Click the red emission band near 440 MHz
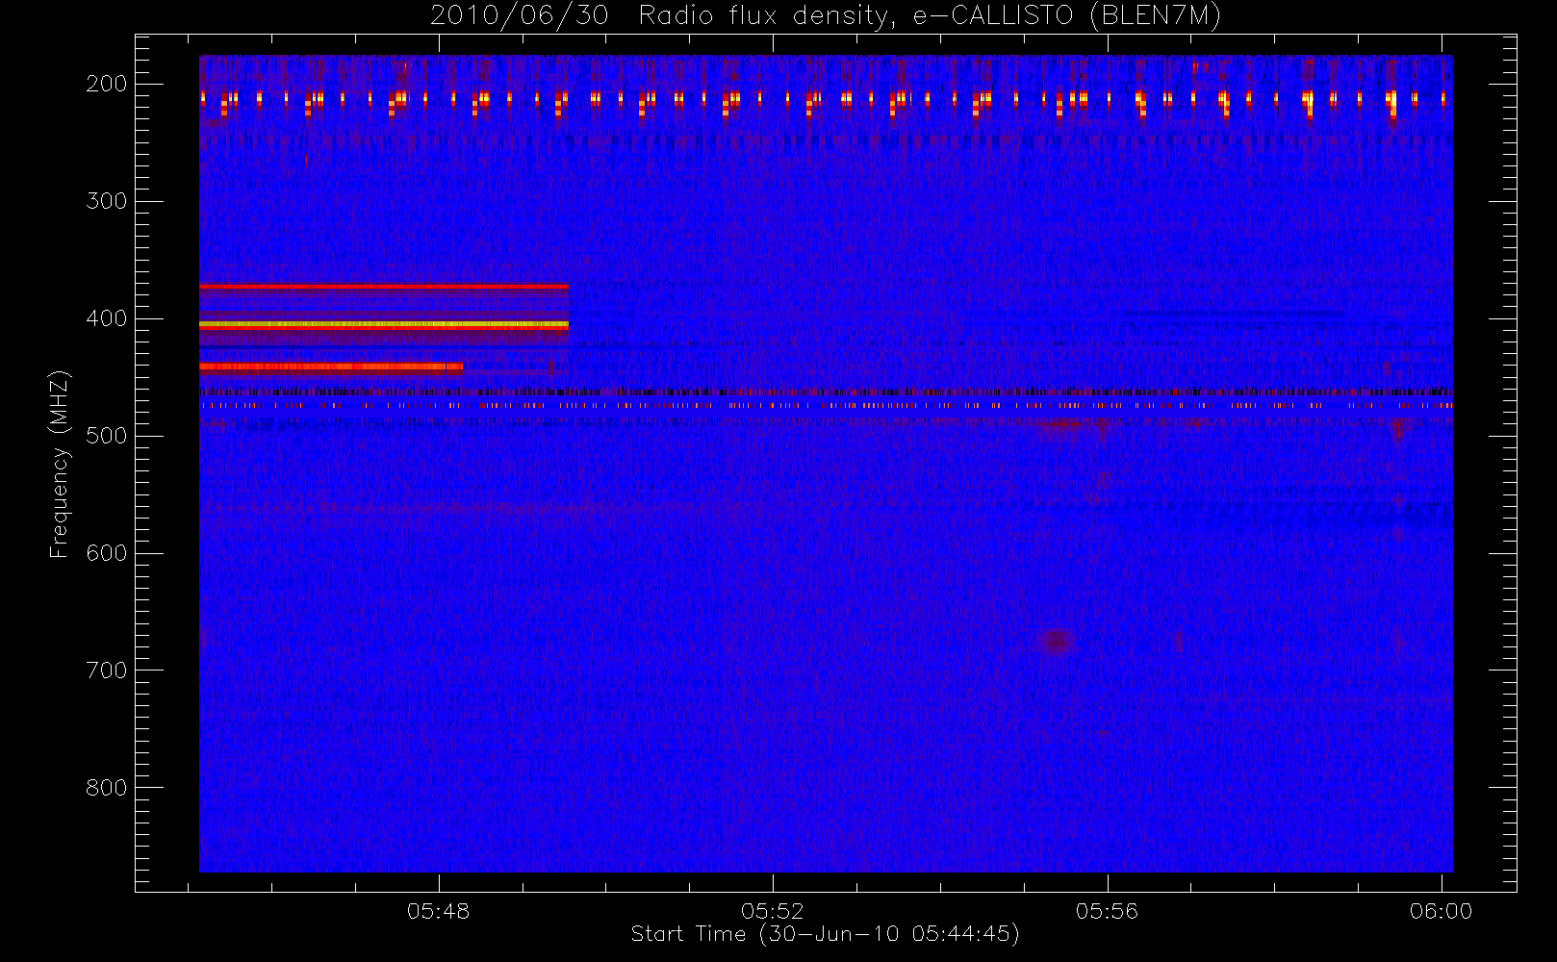The image size is (1557, 962). pos(331,367)
